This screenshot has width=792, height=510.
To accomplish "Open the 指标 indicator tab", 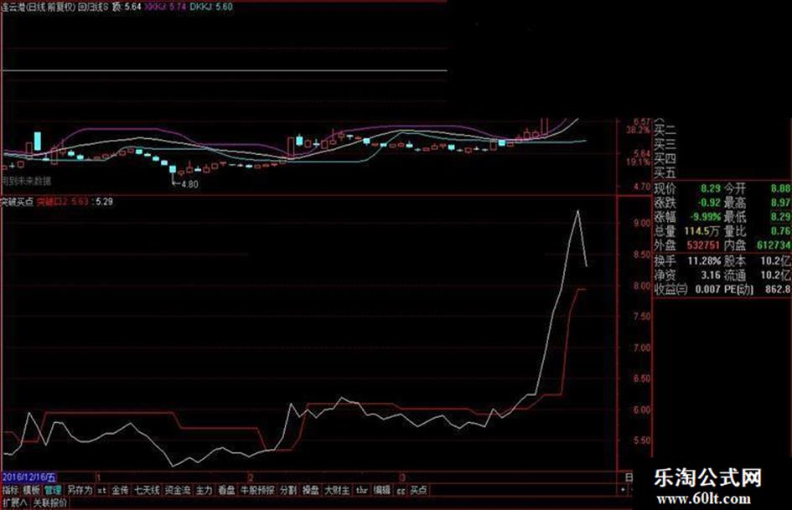I will pos(10,490).
